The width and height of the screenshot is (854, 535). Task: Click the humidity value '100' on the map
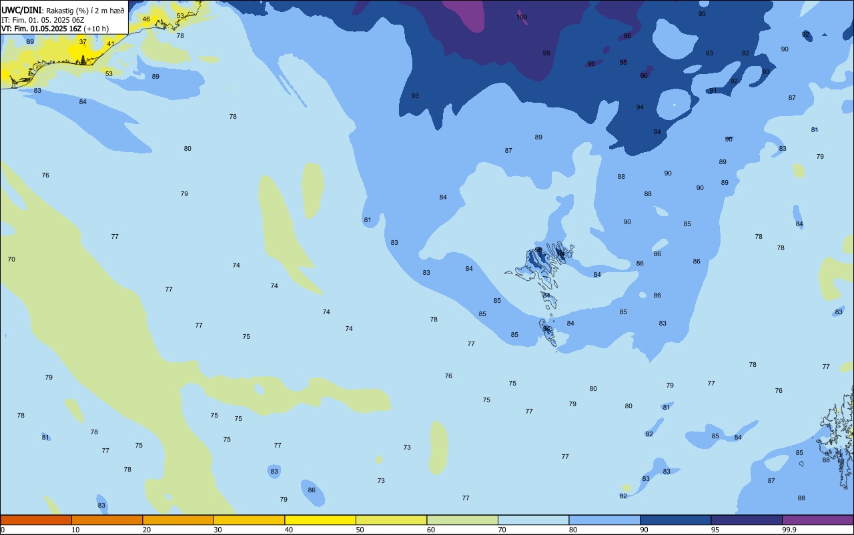pos(522,17)
